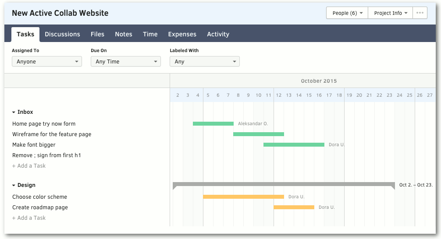This screenshot has width=441, height=239.
Task: Switch to the Files tab
Action: [x=97, y=34]
